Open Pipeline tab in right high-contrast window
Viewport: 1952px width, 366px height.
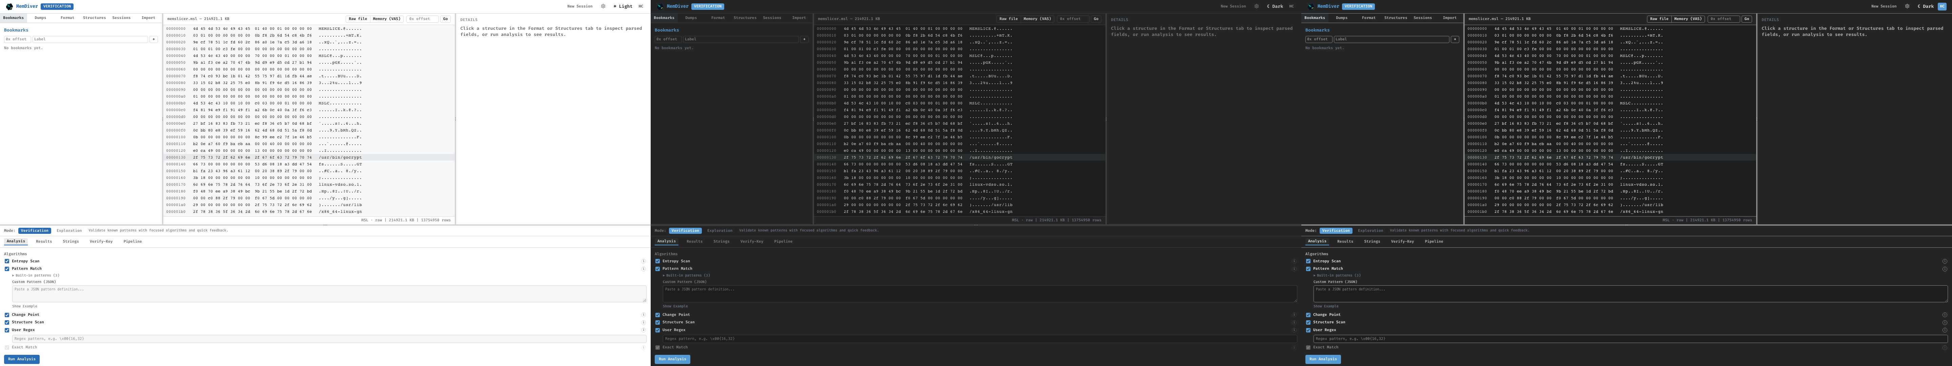[x=1434, y=242]
